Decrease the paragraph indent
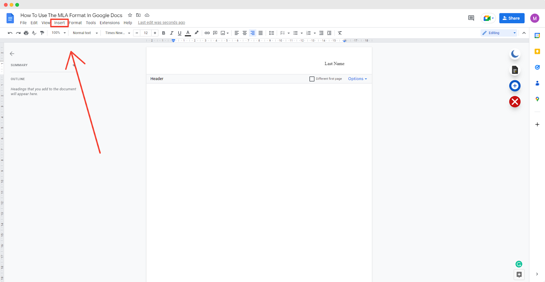This screenshot has height=282, width=545. coord(321,33)
